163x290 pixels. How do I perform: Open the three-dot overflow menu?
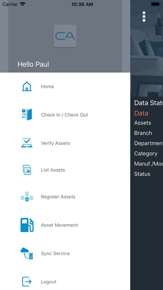(144, 17)
